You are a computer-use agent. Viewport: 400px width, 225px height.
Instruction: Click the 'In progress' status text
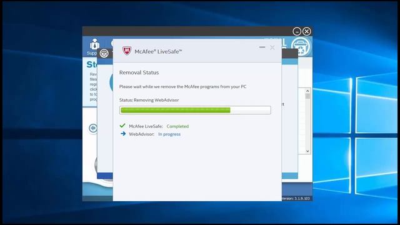(169, 134)
